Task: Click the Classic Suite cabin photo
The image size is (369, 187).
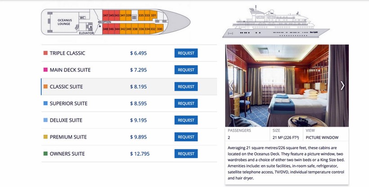Action: coord(287,85)
